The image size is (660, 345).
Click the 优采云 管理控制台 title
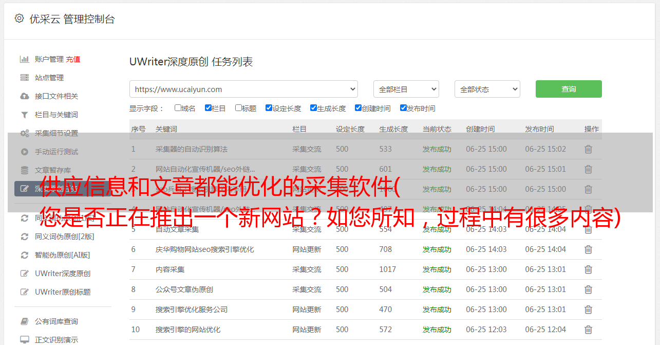point(72,19)
